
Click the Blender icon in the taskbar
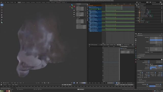9,91
